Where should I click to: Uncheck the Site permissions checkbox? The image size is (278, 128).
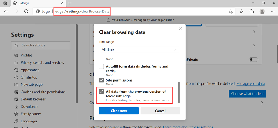102,80
